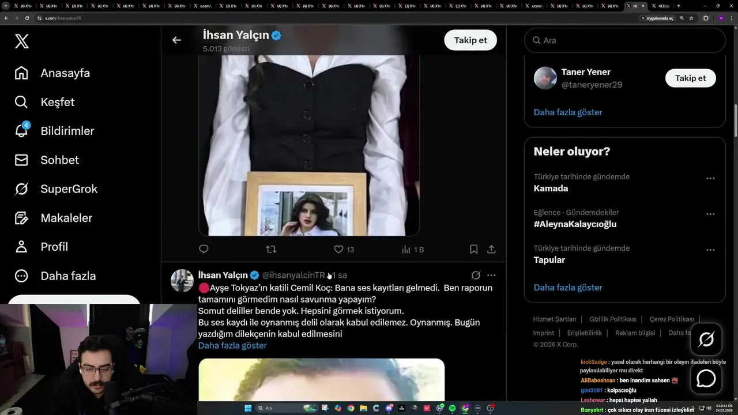Open Çerez Politikası footer link
This screenshot has height=415, width=738.
(x=672, y=319)
